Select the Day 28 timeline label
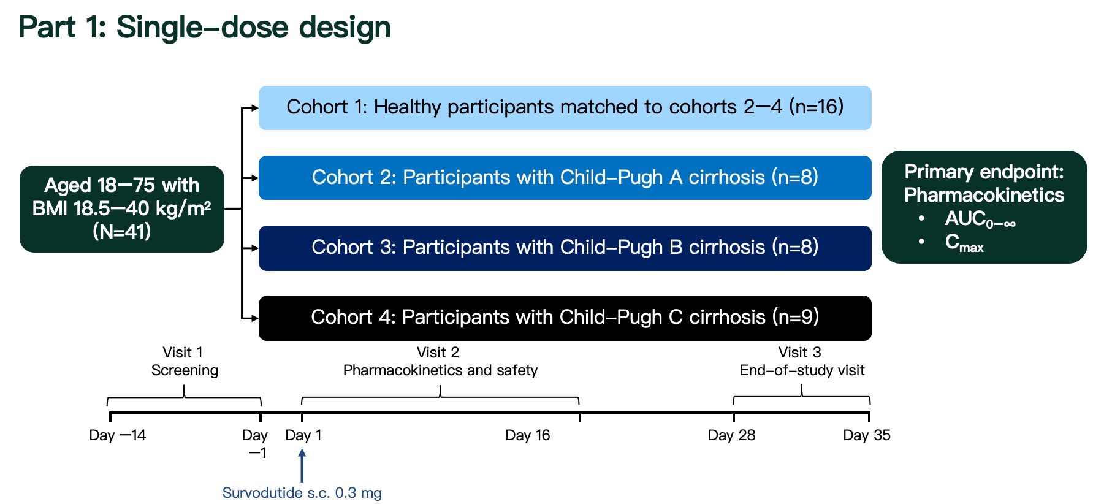Screen dimensions: 1112x504 pos(731,435)
